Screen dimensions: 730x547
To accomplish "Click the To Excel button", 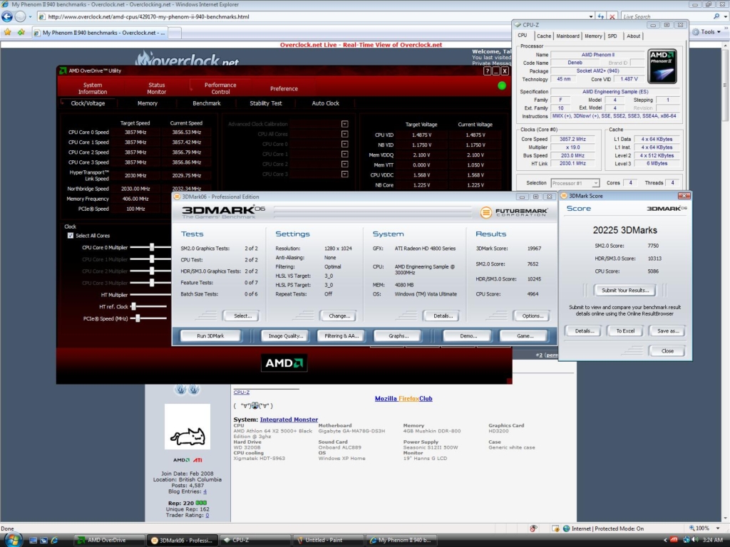I will 625,330.
